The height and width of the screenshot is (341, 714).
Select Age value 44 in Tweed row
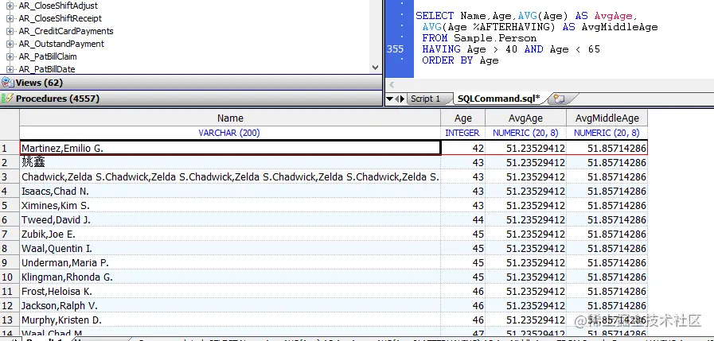[x=462, y=219]
